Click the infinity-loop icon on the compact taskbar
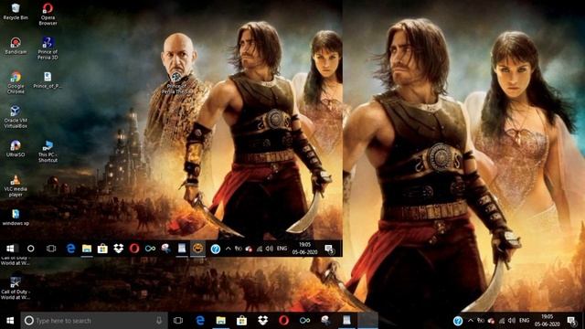Image resolution: width=585 pixels, height=329 pixels. click(150, 249)
